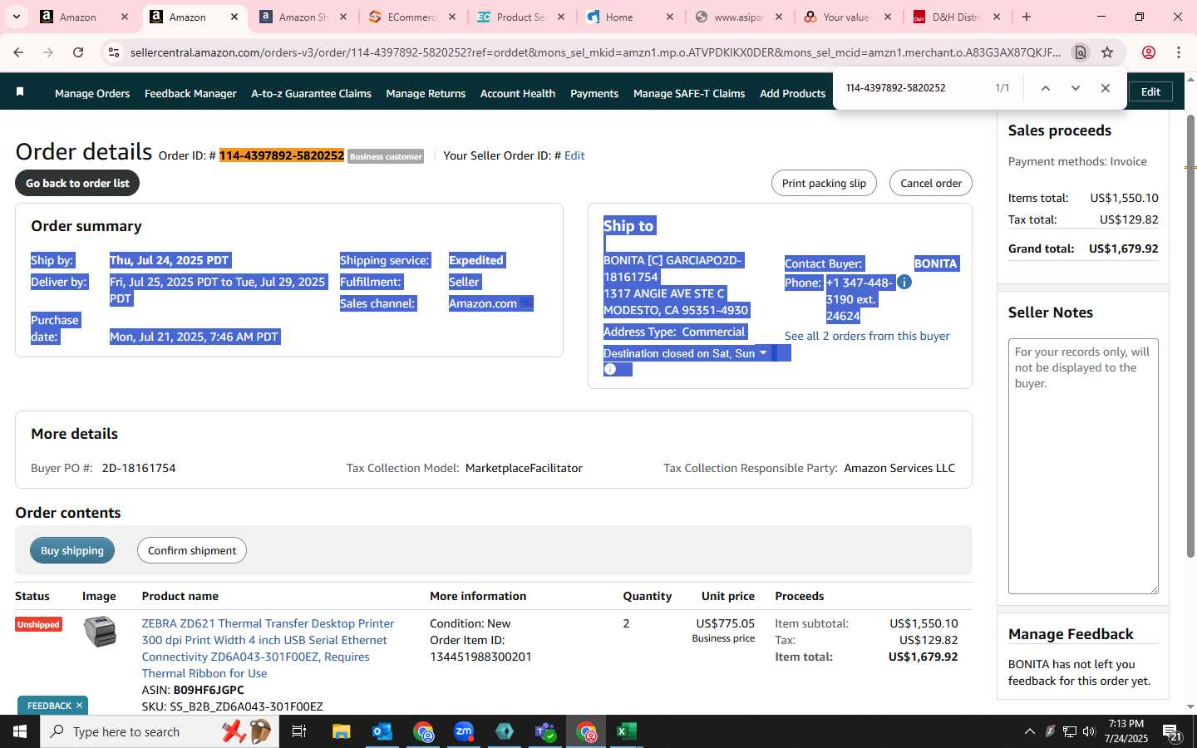Open Windows Start menu

(20, 731)
